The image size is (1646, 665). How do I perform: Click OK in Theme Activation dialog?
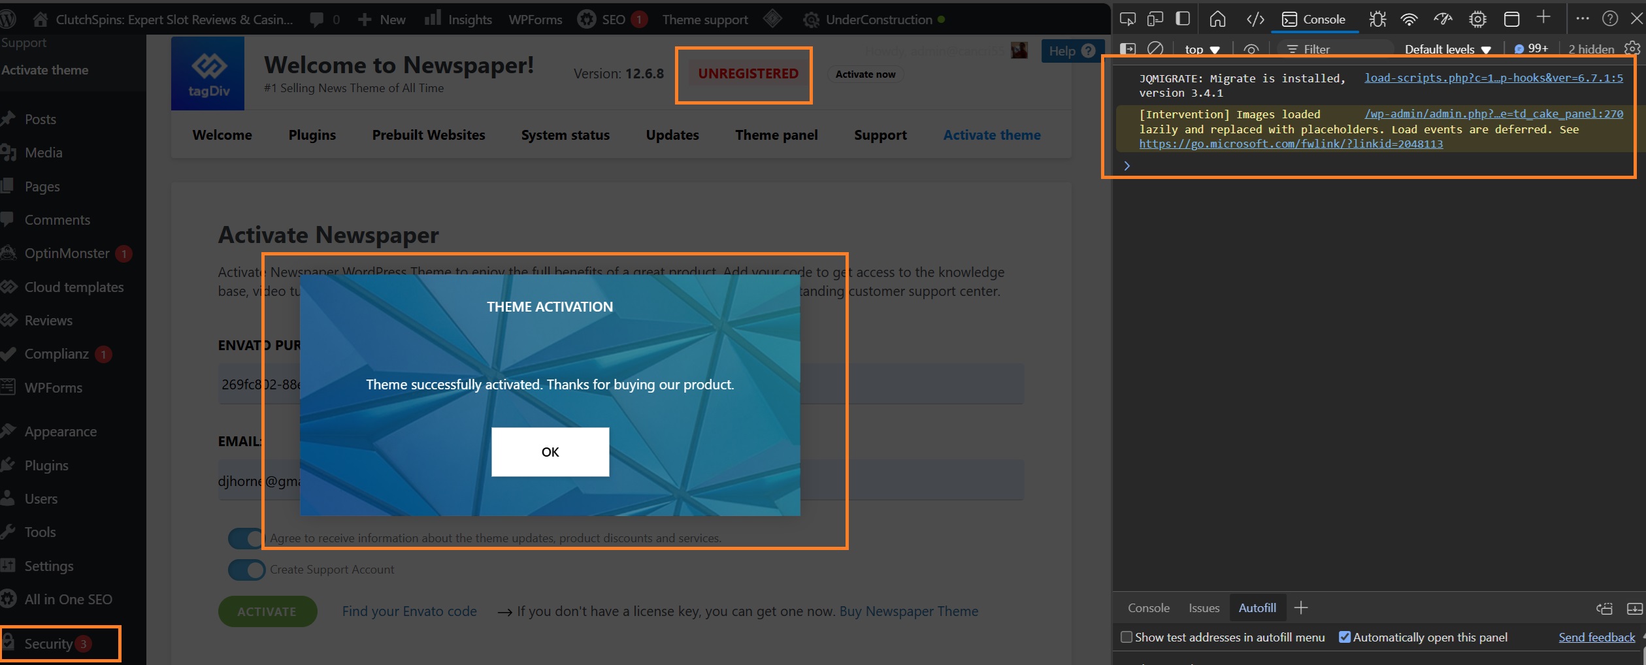coord(550,452)
